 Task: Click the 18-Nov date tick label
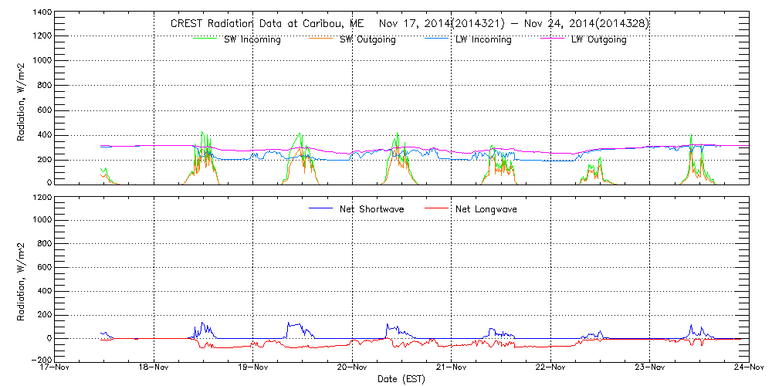point(154,367)
